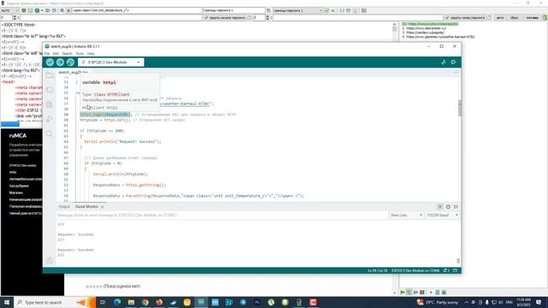Image resolution: width=548 pixels, height=308 pixels.
Task: Clear output icon in Serial Monitor panel
Action: click(x=456, y=207)
